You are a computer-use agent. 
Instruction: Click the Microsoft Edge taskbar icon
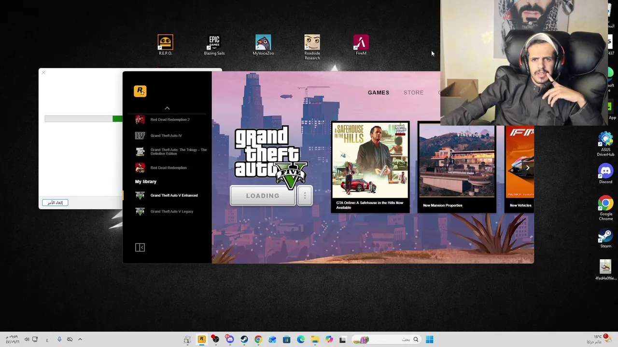[301, 339]
